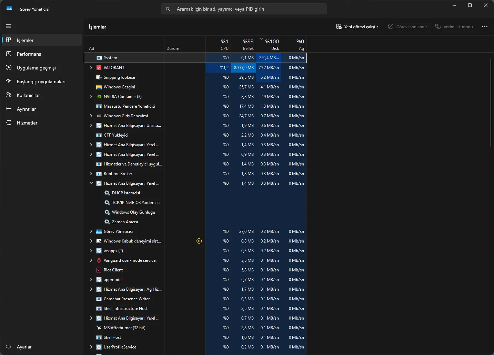Screen dimensions: 494x355
Task: Expand the wsappx (2) group
Action: [91, 251]
